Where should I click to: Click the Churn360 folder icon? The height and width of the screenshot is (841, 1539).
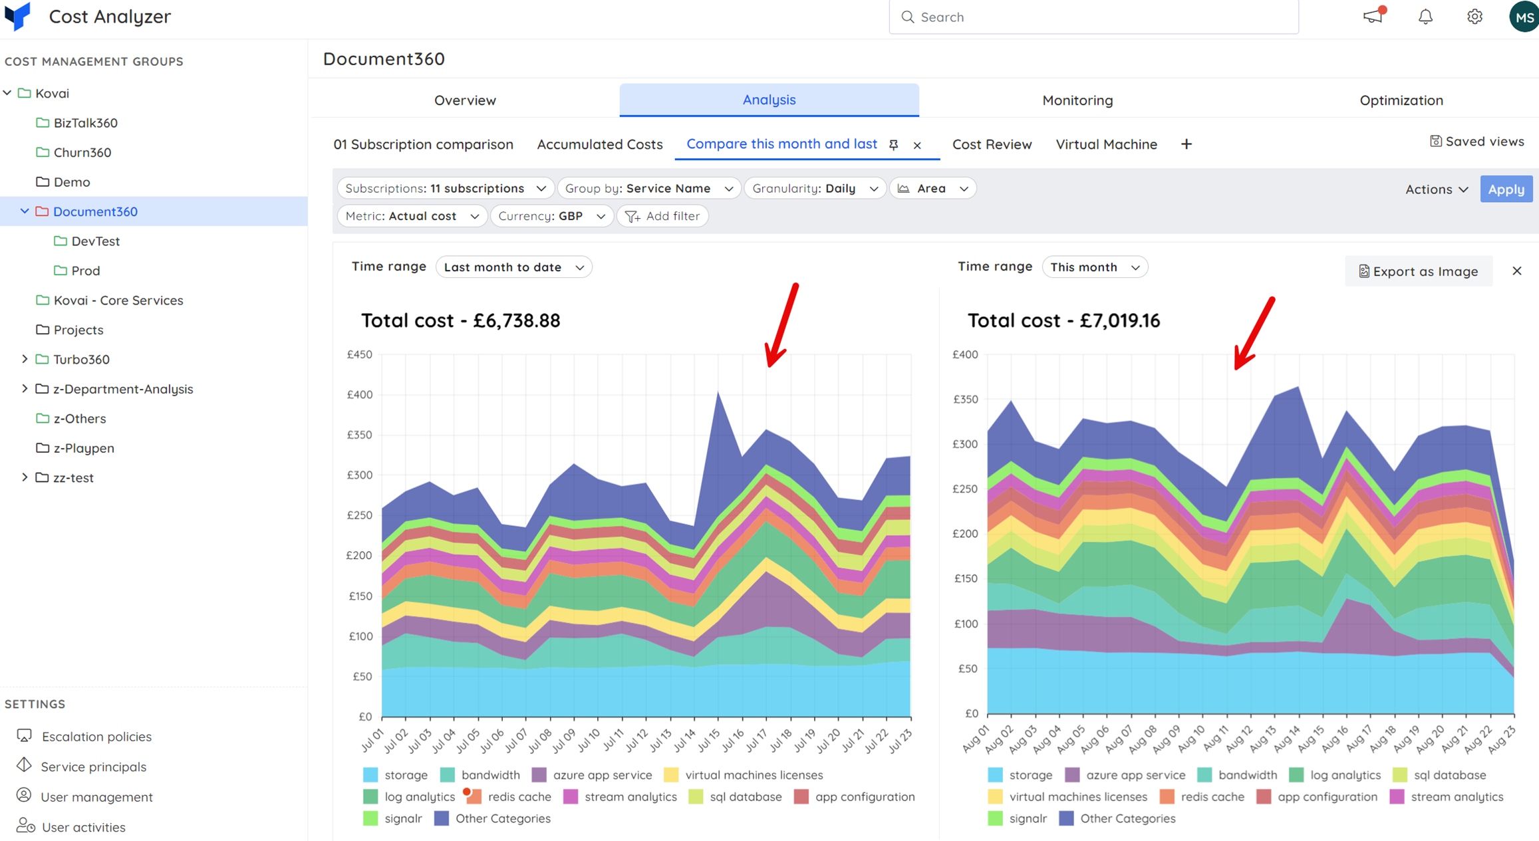tap(43, 152)
